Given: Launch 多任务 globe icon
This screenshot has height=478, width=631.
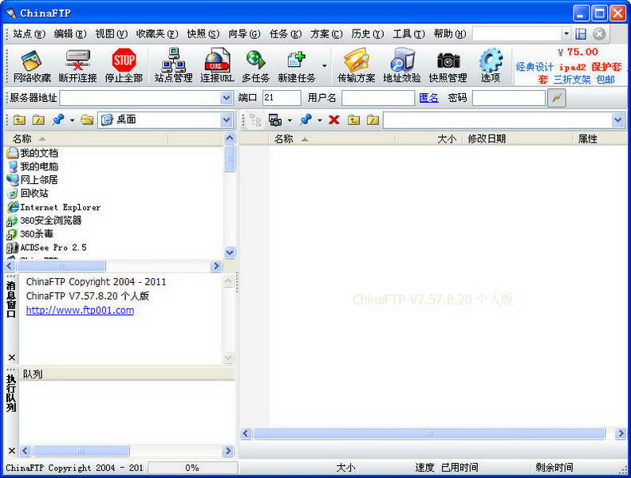Looking at the screenshot, I should (255, 66).
